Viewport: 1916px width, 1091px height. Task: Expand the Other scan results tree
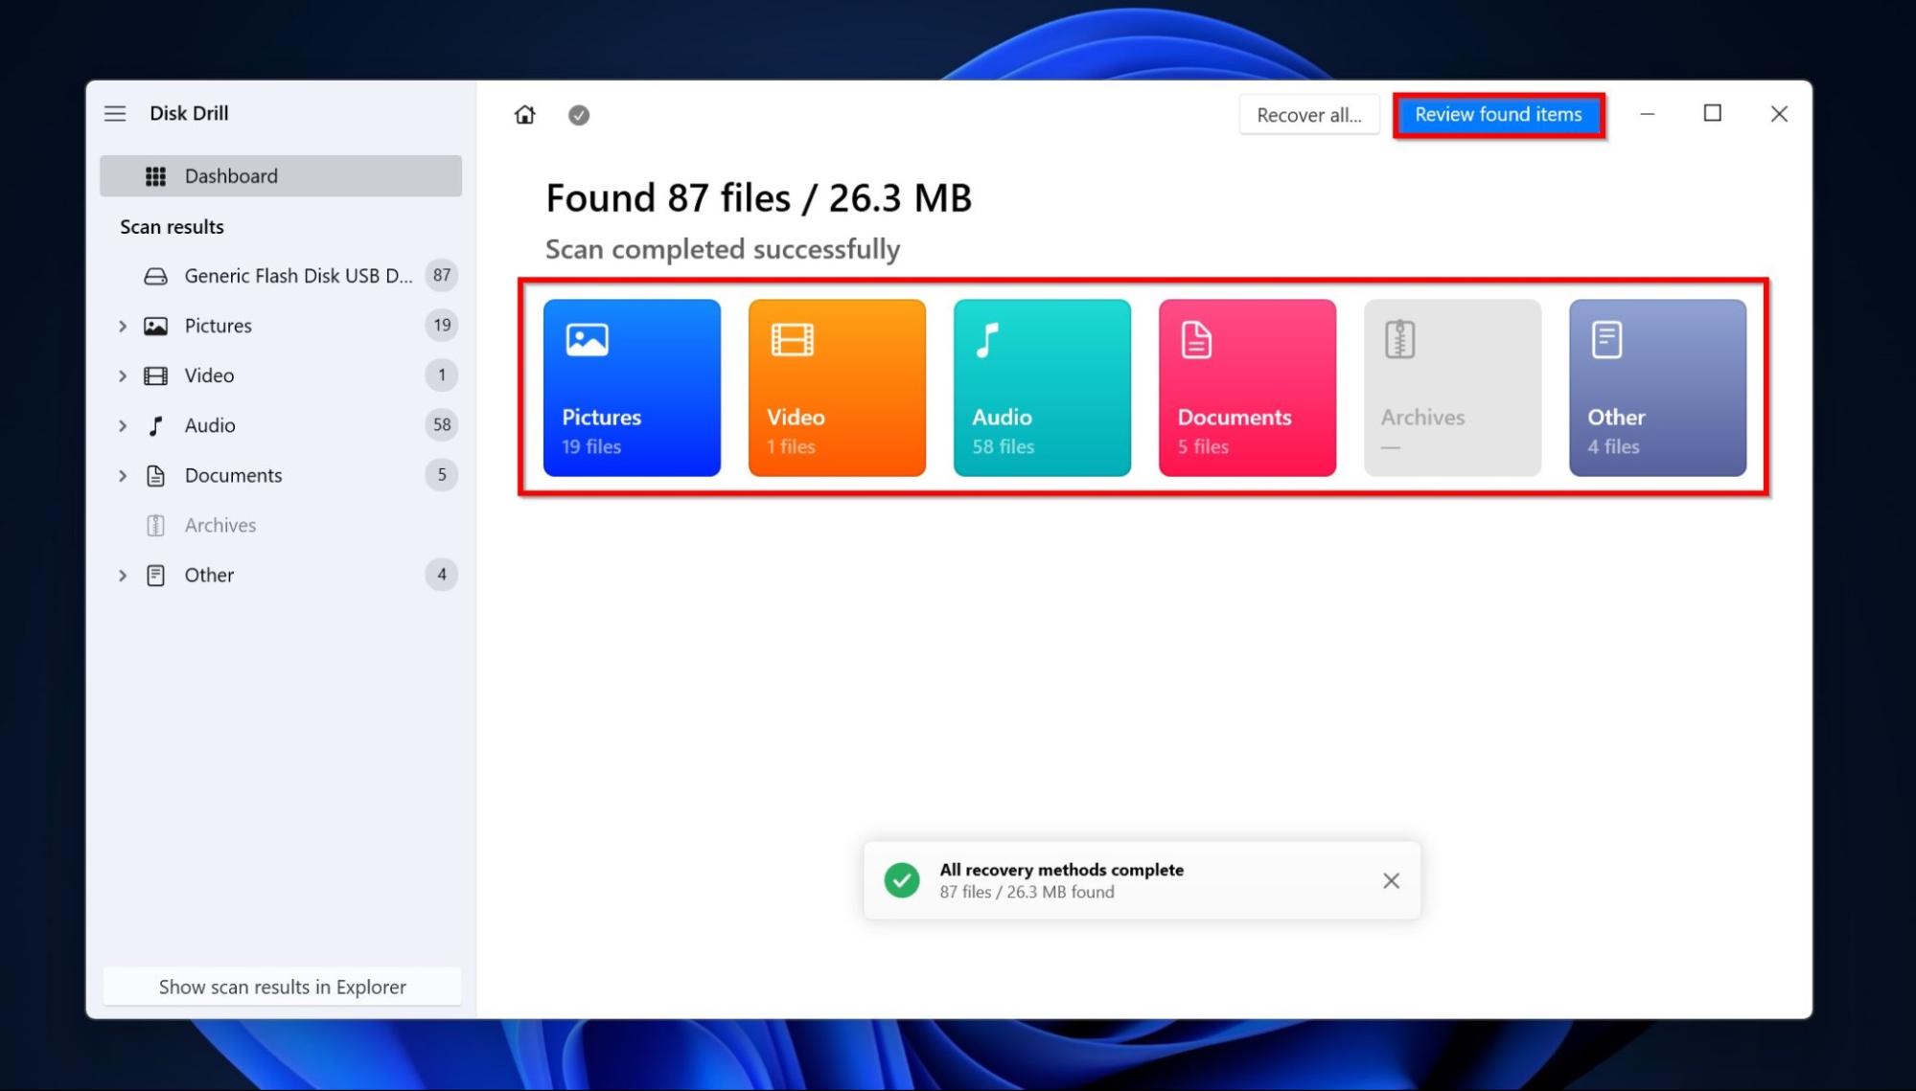[123, 575]
